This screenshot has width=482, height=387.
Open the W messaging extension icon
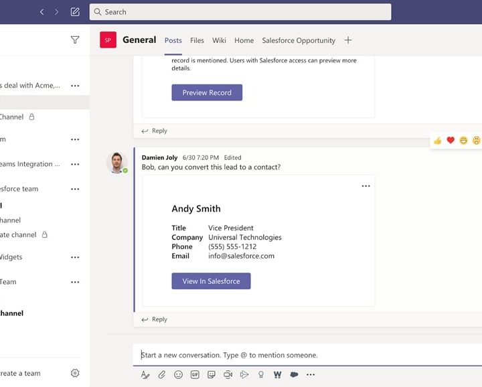point(277,375)
